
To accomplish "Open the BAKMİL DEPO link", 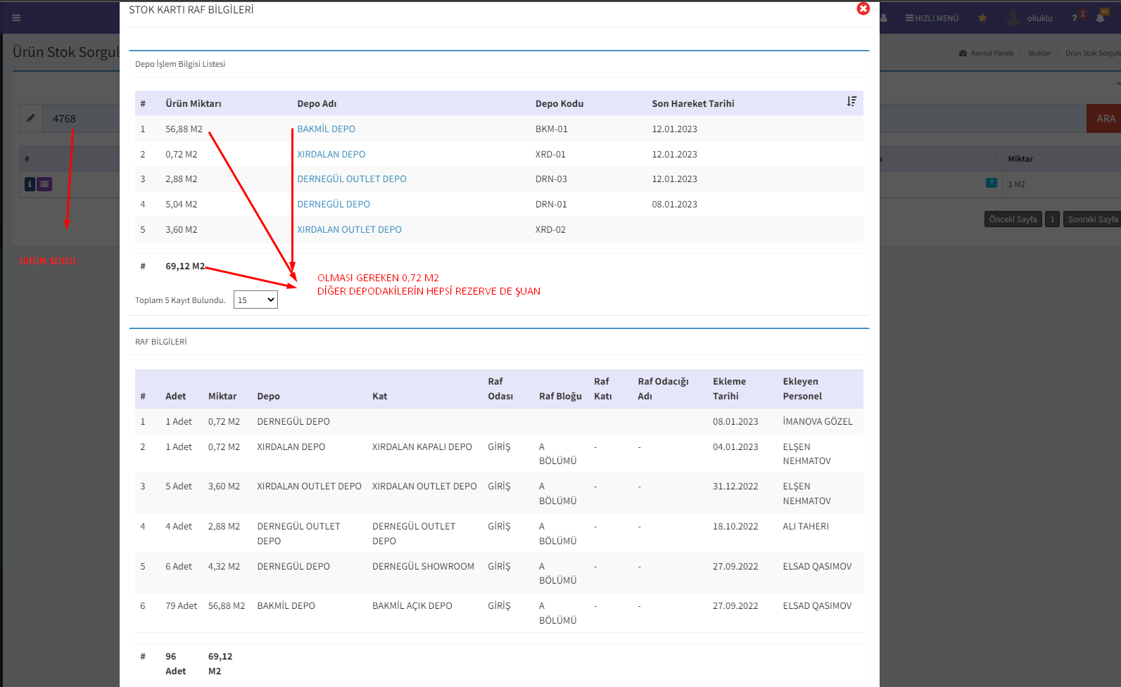I will pyautogui.click(x=326, y=129).
